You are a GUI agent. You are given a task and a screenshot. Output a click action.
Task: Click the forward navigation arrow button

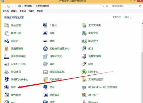[9, 6]
